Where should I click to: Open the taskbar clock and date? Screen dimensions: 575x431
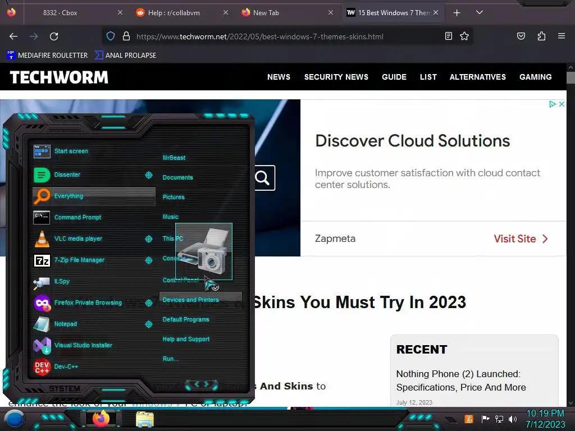coord(545,419)
